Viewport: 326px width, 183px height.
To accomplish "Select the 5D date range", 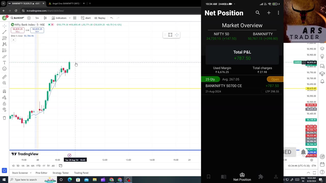I will 18,166.
